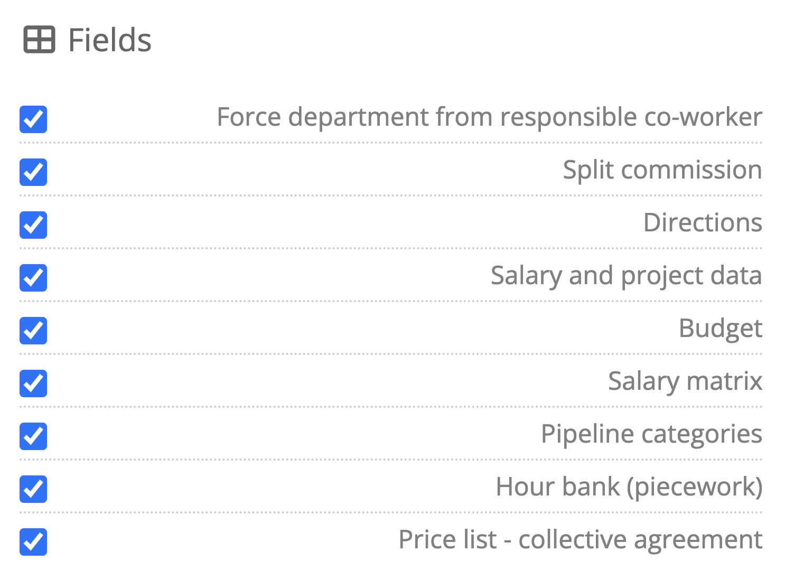Click the Salary matrix label
Image resolution: width=785 pixels, height=580 pixels.
tap(685, 381)
